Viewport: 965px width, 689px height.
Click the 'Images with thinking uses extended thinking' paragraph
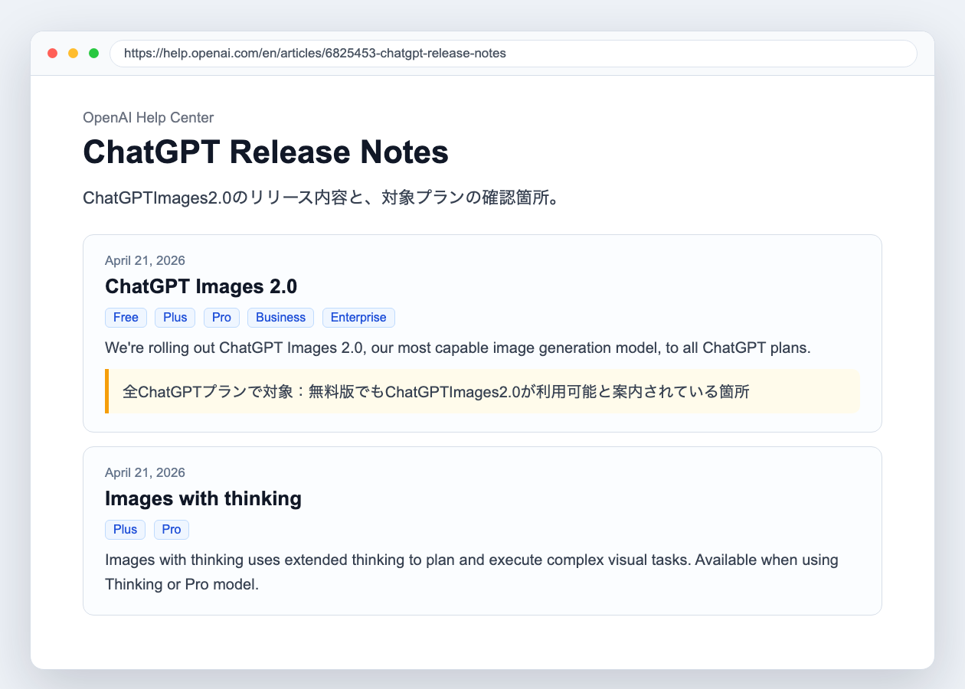click(x=472, y=573)
